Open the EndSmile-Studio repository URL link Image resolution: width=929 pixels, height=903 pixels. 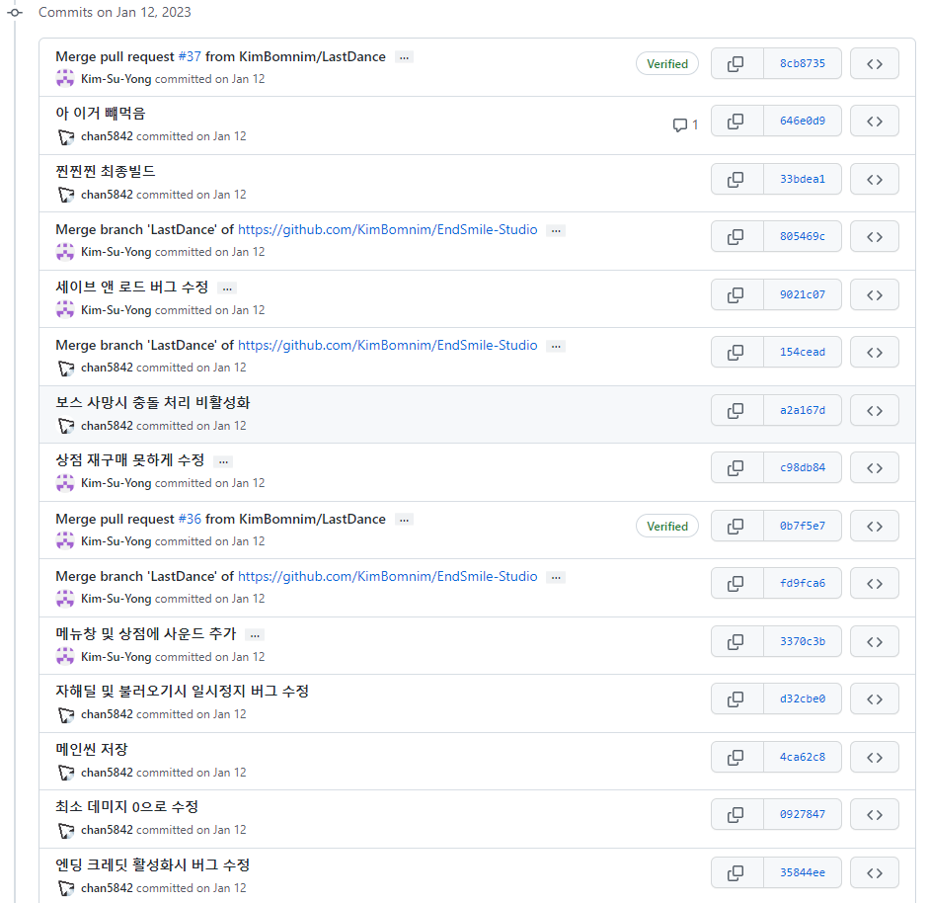387,229
